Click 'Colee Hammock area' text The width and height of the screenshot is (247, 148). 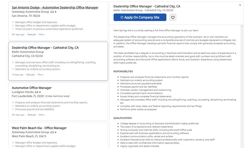[57, 96]
